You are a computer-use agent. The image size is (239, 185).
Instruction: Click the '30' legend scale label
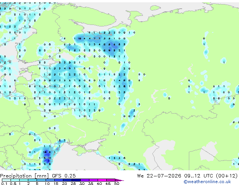tap(82, 183)
